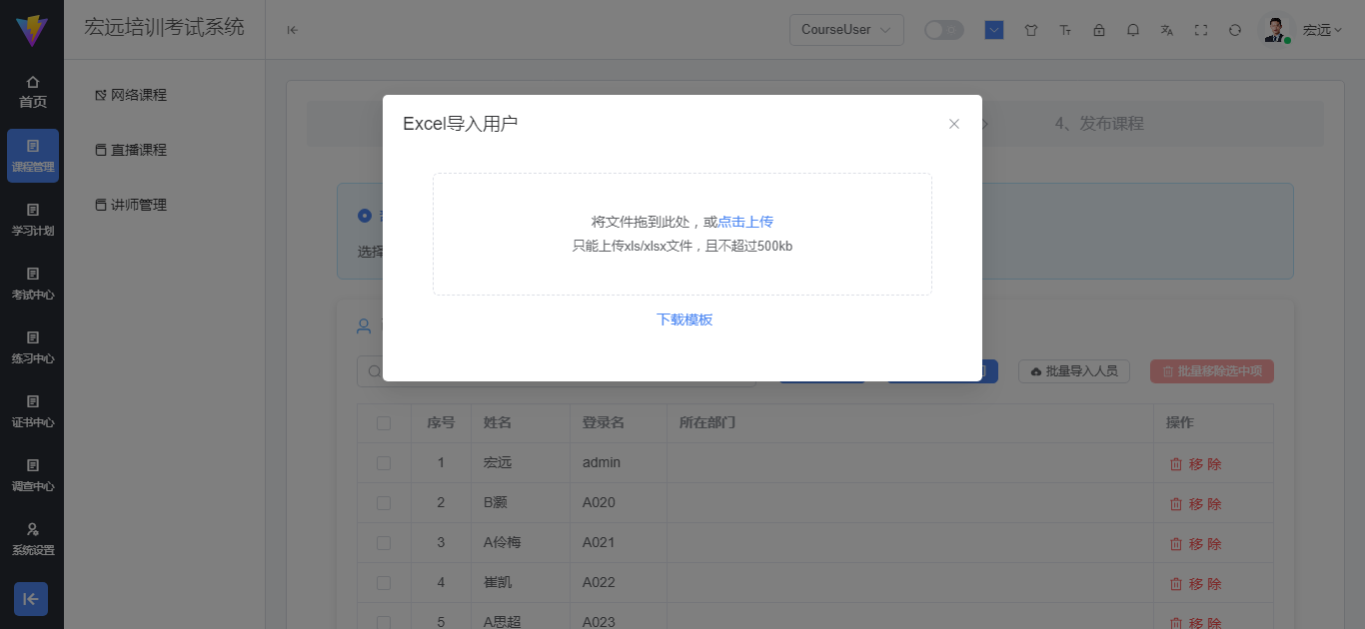The height and width of the screenshot is (629, 1365).
Task: Open the 练习中心 section in sidebar
Action: coord(33,349)
